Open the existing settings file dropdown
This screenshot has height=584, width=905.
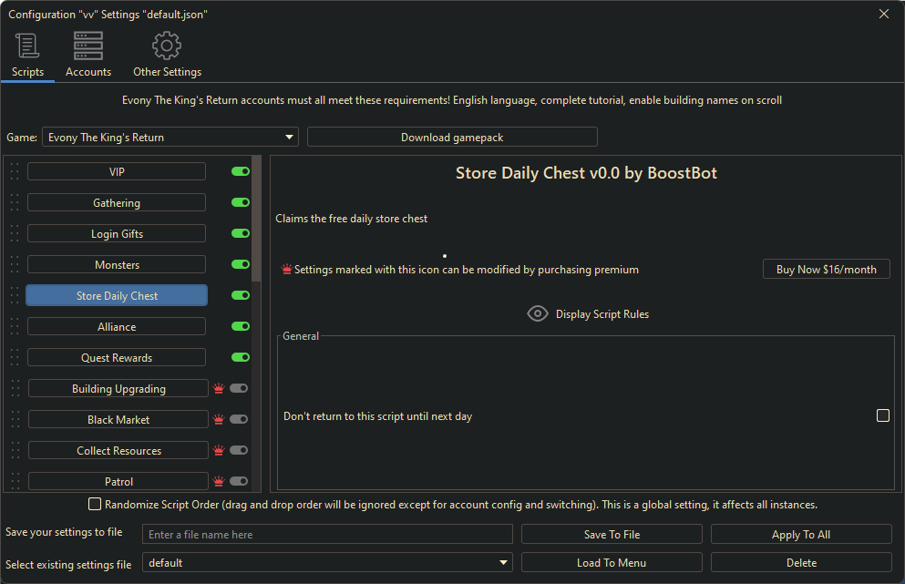tap(503, 563)
